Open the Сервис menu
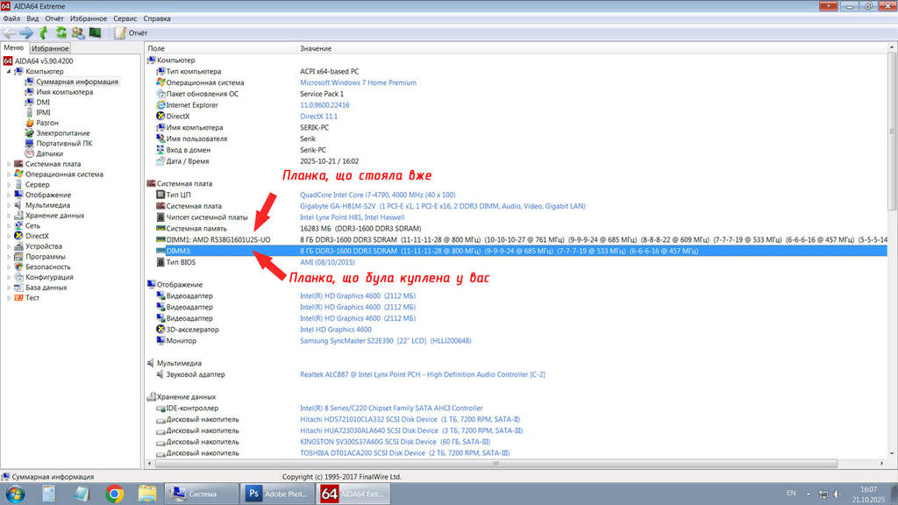Image resolution: width=898 pixels, height=505 pixels. (125, 18)
